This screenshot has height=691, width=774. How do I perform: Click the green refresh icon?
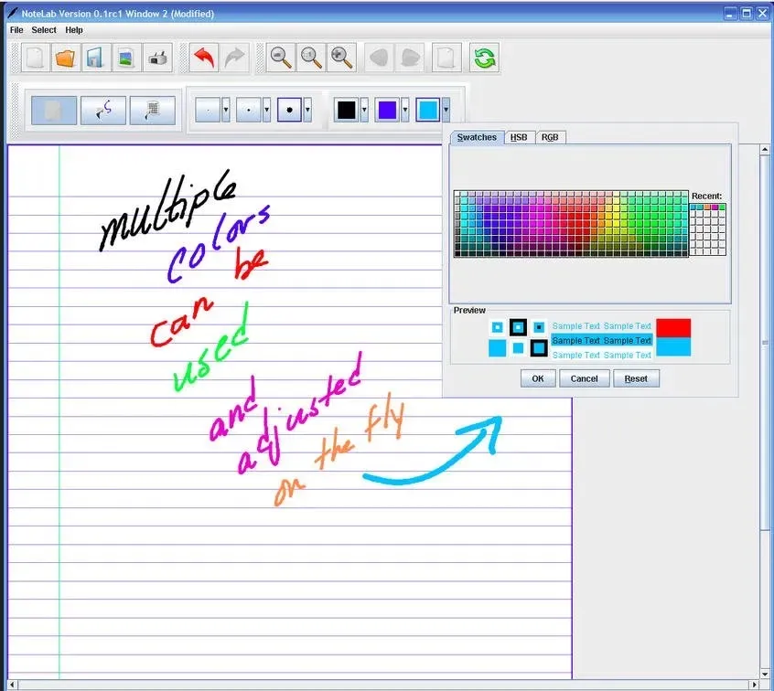point(485,58)
